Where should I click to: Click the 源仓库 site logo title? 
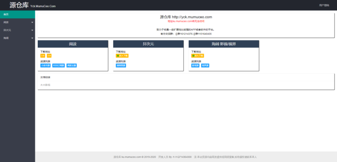pyautogui.click(x=19, y=5)
